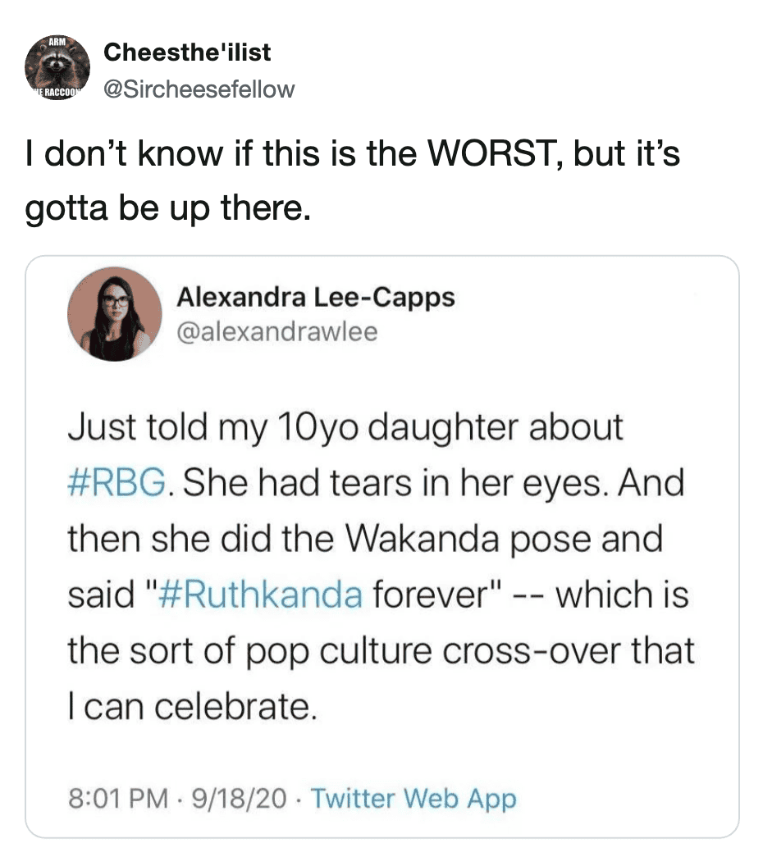763x866 pixels.
Task: Click the @alexandrawlee handle
Action: [277, 332]
